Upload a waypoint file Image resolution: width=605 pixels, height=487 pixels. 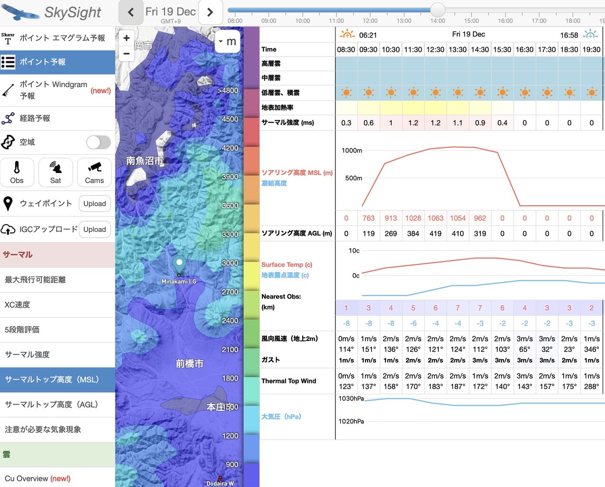[x=95, y=204]
